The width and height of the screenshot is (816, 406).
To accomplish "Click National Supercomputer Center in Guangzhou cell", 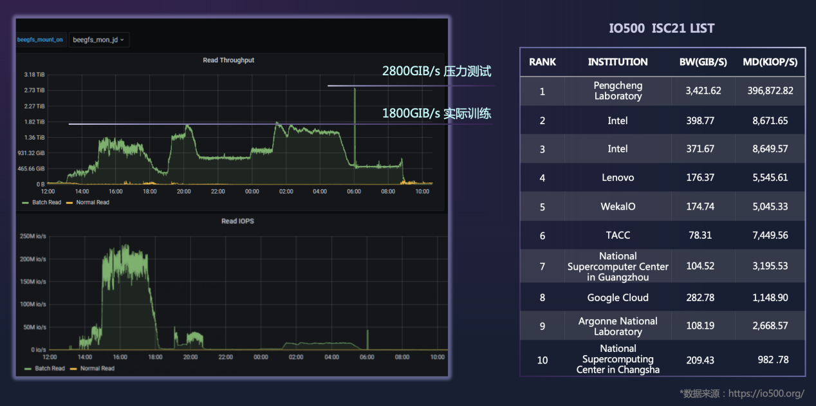I will click(618, 266).
